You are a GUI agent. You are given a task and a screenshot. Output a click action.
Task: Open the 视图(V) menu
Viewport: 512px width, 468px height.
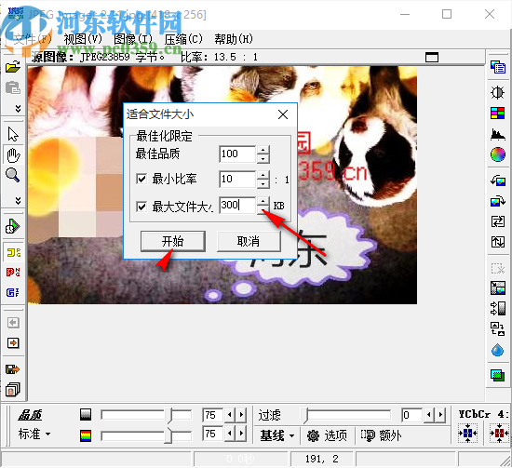tap(83, 39)
